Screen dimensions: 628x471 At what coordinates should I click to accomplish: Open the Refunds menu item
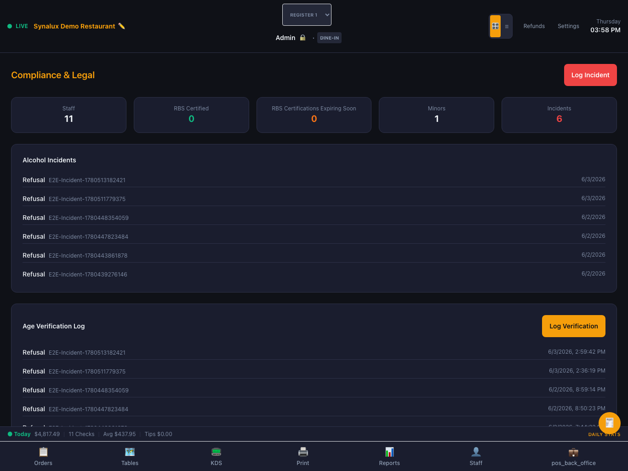click(534, 26)
